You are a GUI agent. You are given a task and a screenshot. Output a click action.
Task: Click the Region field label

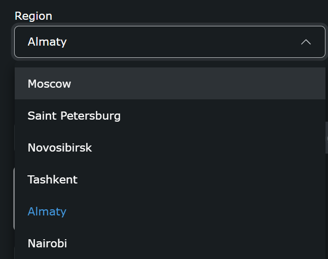[33, 16]
